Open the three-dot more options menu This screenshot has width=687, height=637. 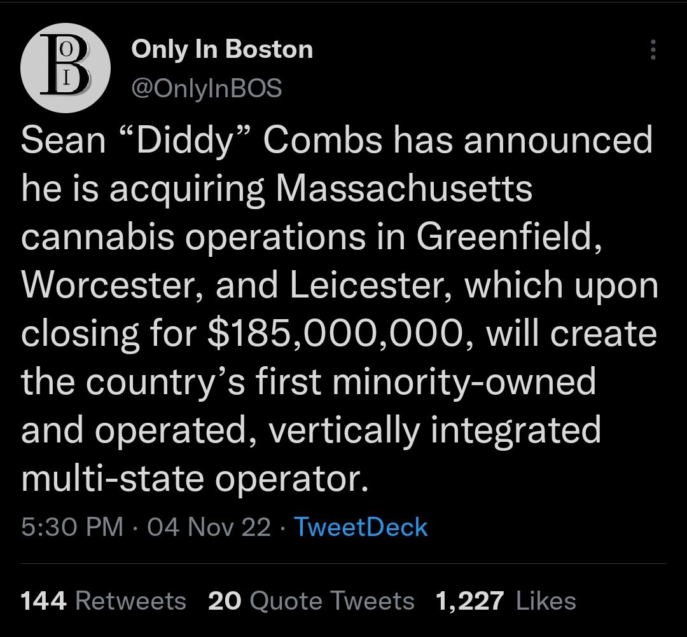click(x=653, y=50)
